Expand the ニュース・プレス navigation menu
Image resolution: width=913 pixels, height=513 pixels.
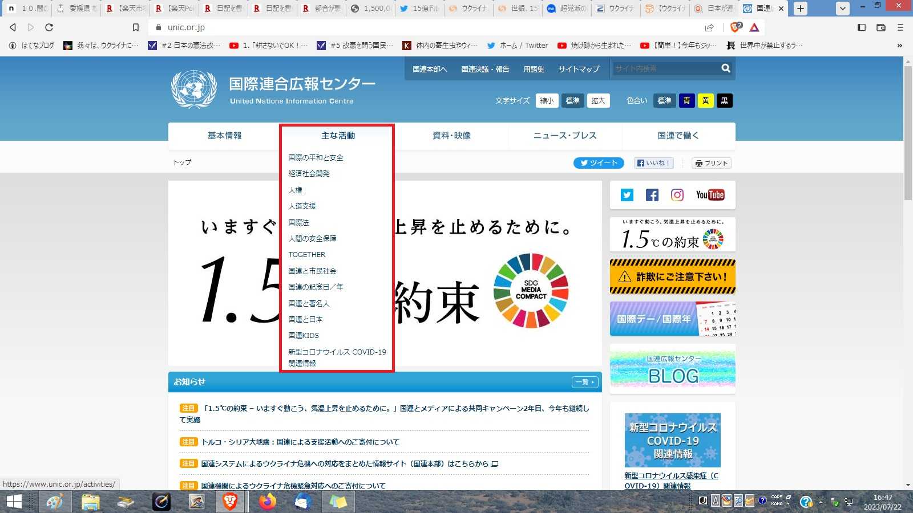[x=564, y=136]
